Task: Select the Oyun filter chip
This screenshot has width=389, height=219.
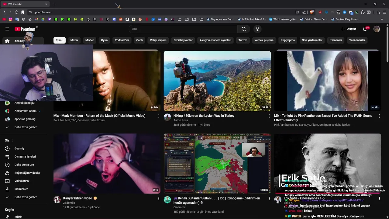Action: tap(104, 40)
